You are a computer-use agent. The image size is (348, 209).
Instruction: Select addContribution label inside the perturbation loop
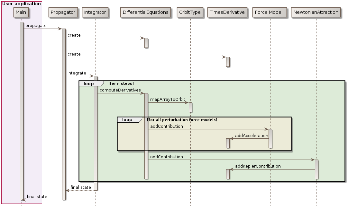coord(166,126)
